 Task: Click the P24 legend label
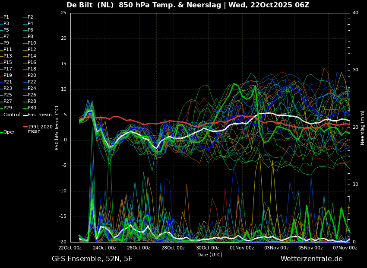[32, 88]
